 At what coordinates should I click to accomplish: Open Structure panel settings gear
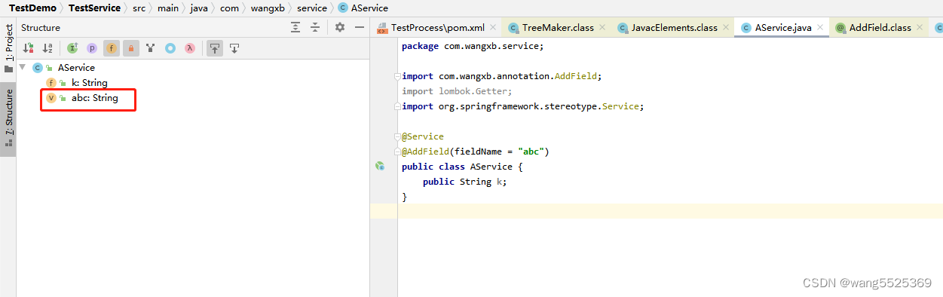pyautogui.click(x=340, y=27)
